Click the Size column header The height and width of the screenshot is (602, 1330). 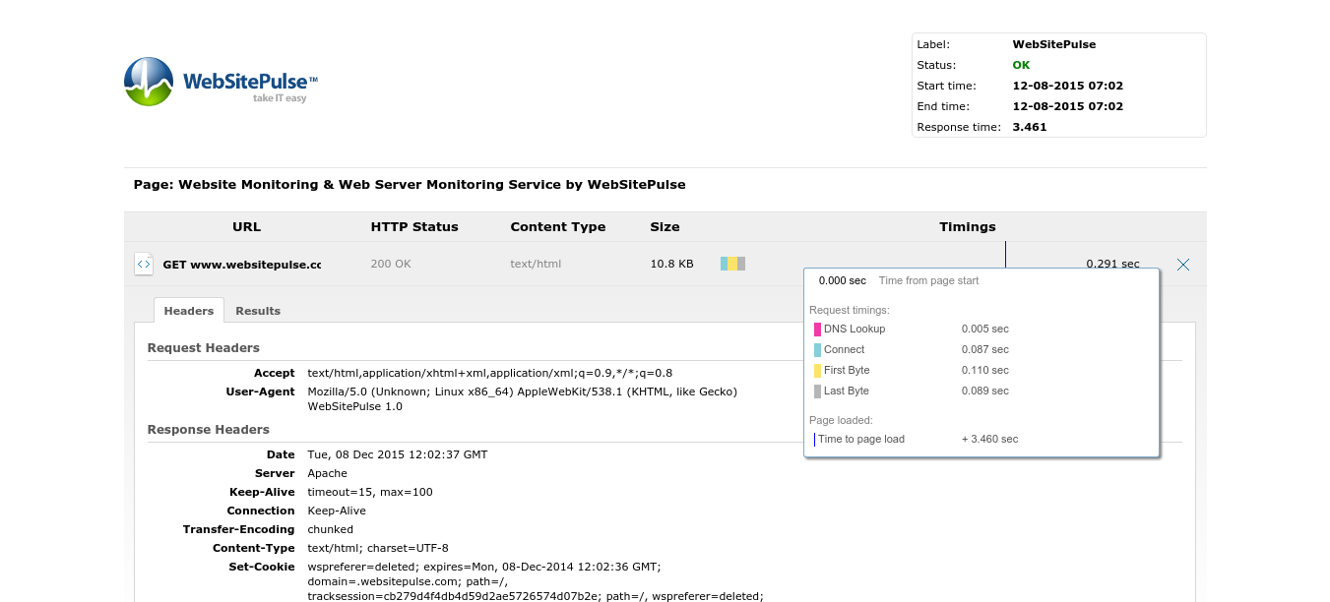coord(665,226)
